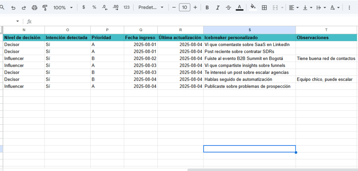This screenshot has width=358, height=171.
Task: Select cell 'Equipo chico, puede escalar'
Action: pyautogui.click(x=326, y=79)
